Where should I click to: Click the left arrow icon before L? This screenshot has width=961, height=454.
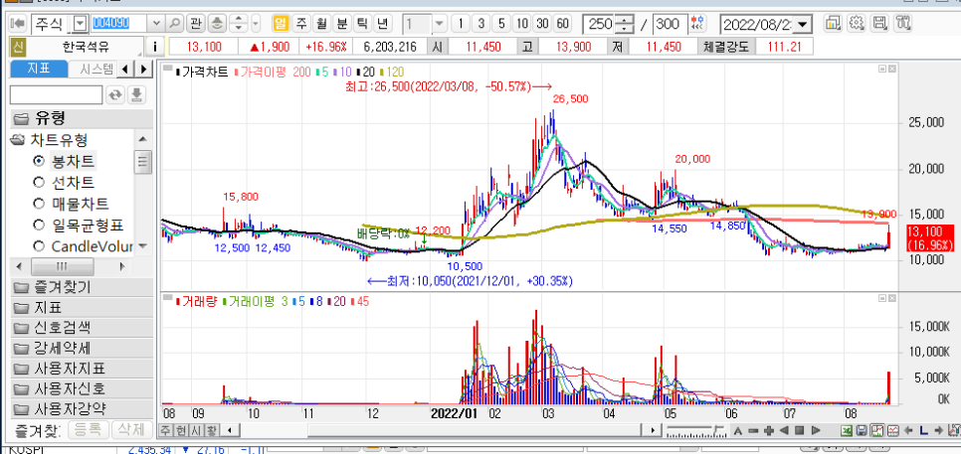908,430
